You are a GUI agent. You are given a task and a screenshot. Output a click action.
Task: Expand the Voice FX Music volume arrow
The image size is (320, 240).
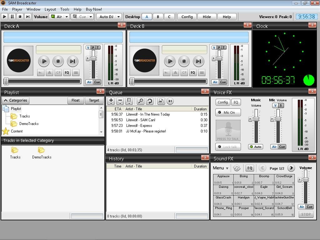point(250,119)
